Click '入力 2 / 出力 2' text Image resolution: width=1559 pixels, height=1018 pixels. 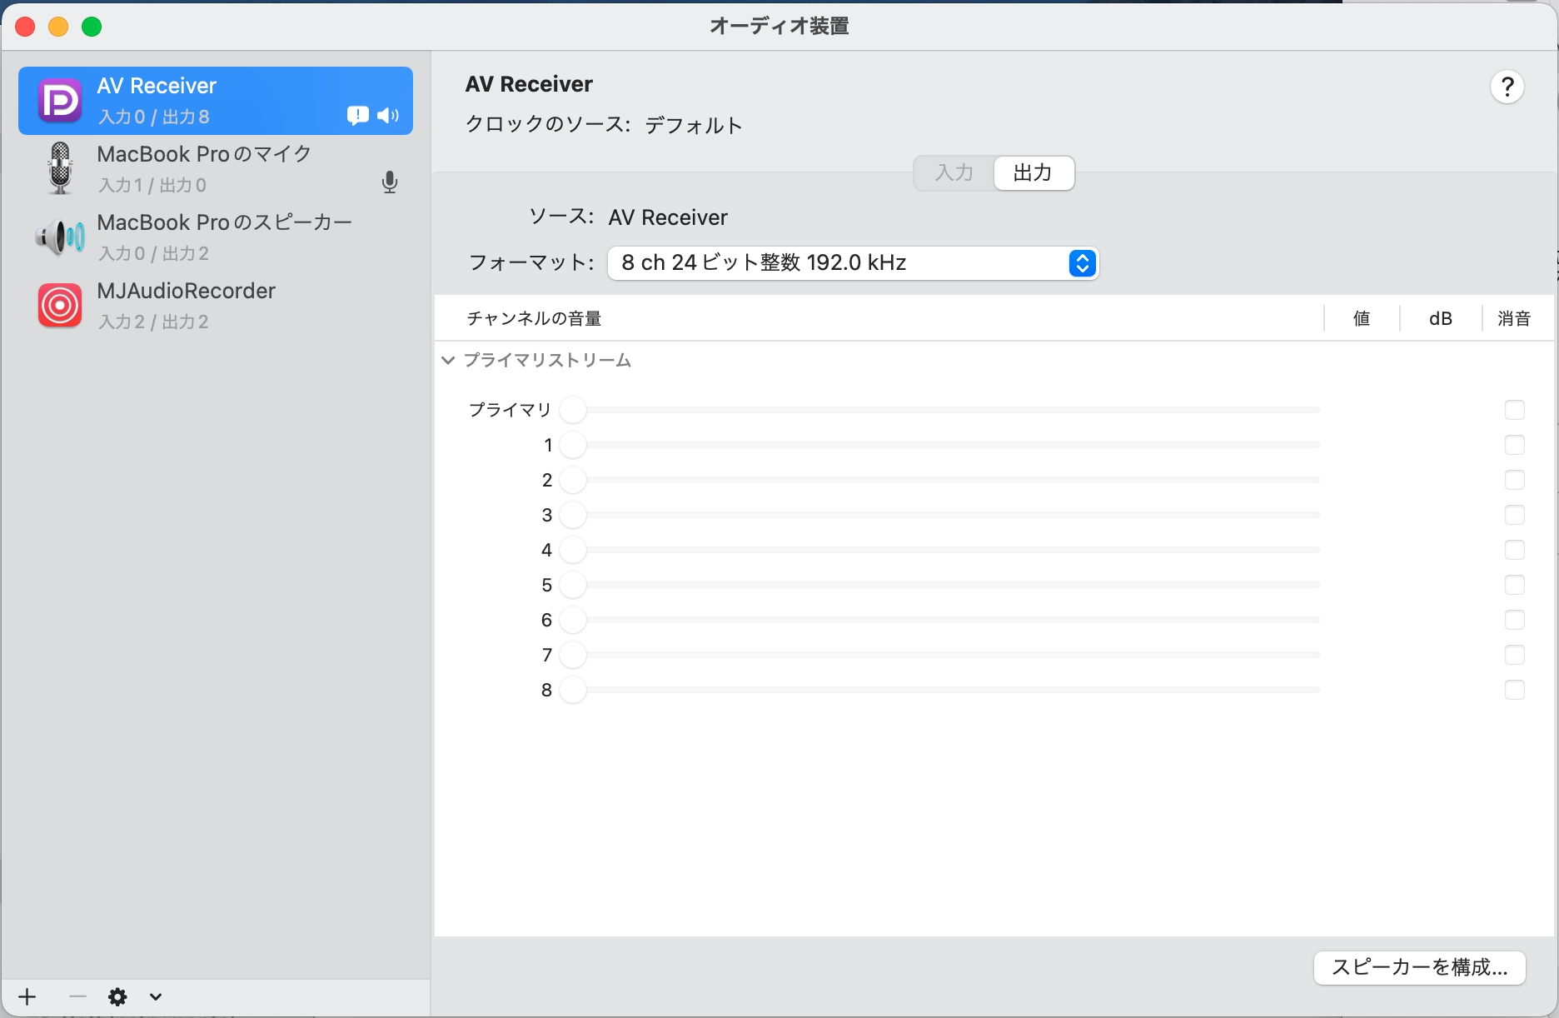point(154,322)
